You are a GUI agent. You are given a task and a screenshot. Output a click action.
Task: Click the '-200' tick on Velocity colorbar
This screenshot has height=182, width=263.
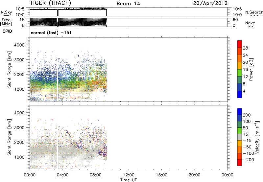pyautogui.click(x=249, y=160)
